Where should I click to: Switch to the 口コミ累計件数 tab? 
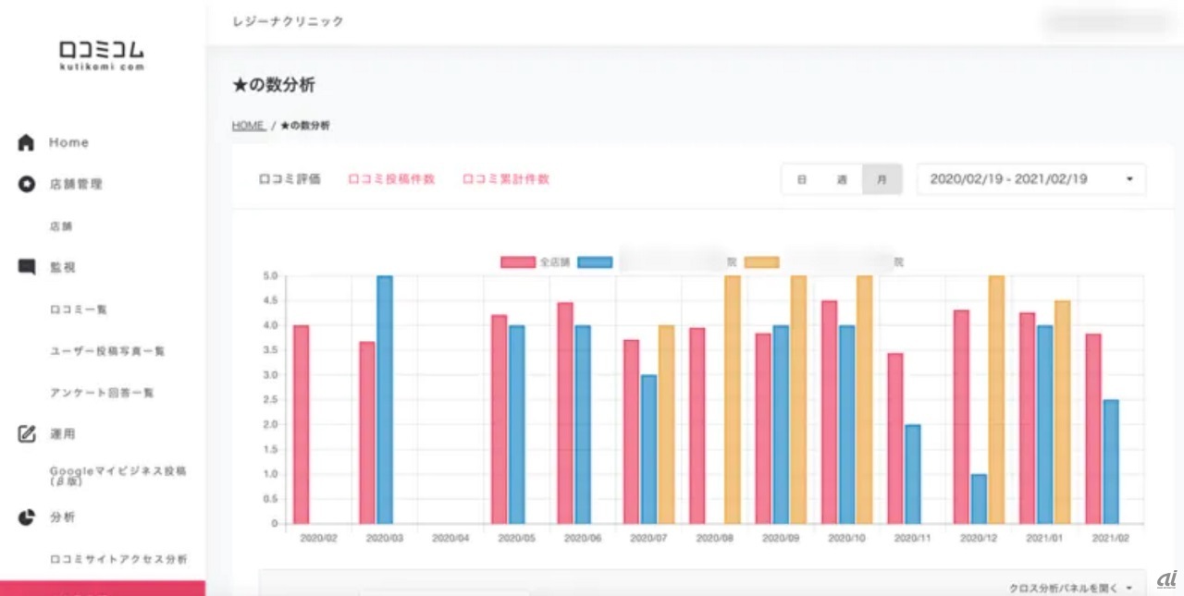pyautogui.click(x=506, y=179)
